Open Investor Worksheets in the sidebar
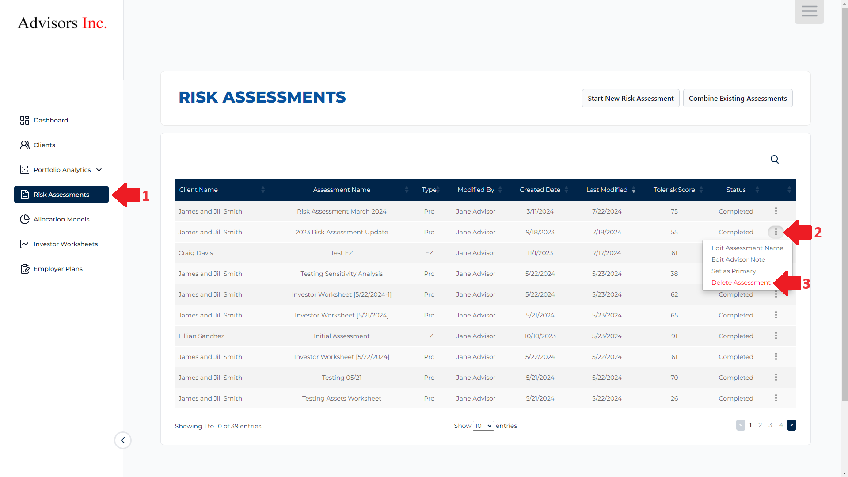 coord(65,244)
